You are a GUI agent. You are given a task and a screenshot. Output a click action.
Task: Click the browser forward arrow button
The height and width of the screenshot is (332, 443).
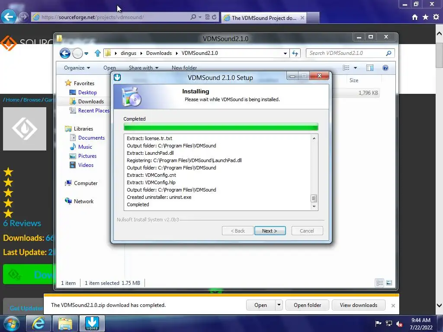(x=24, y=17)
